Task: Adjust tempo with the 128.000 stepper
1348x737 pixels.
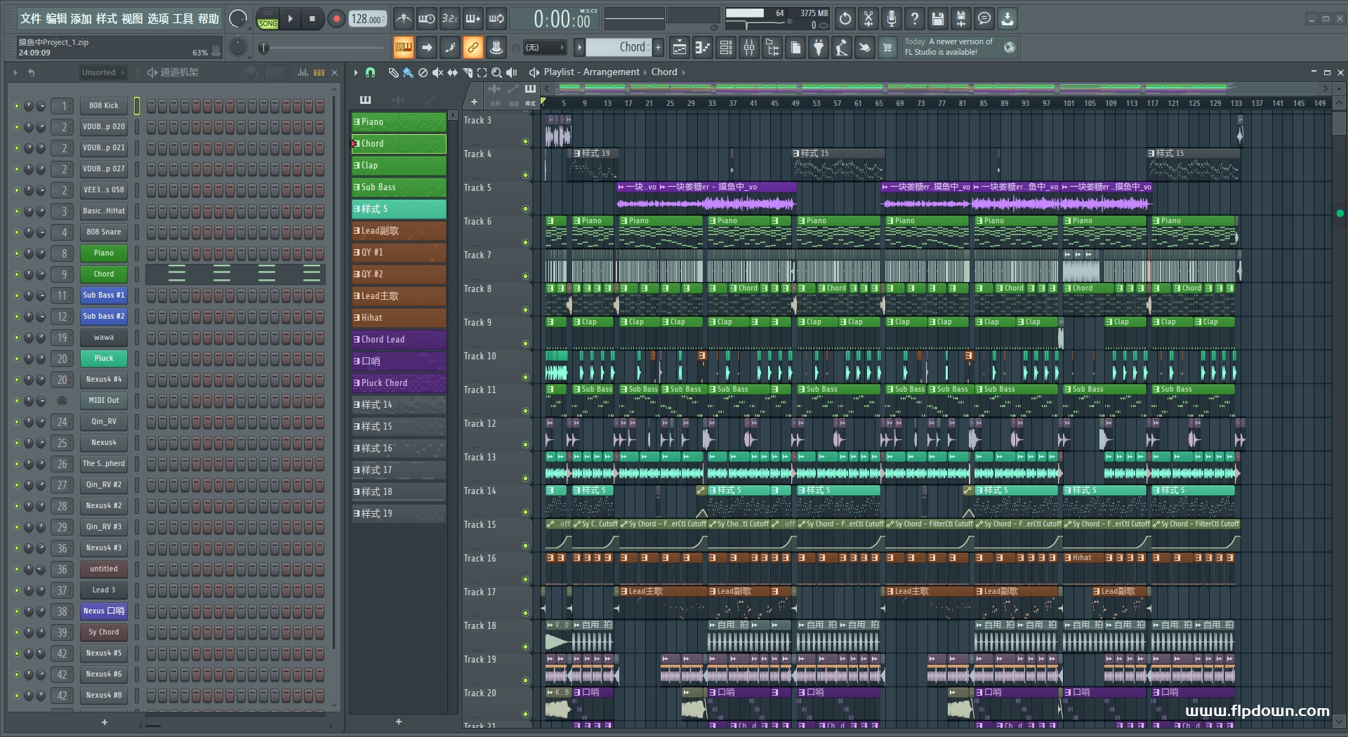Action: (x=368, y=19)
